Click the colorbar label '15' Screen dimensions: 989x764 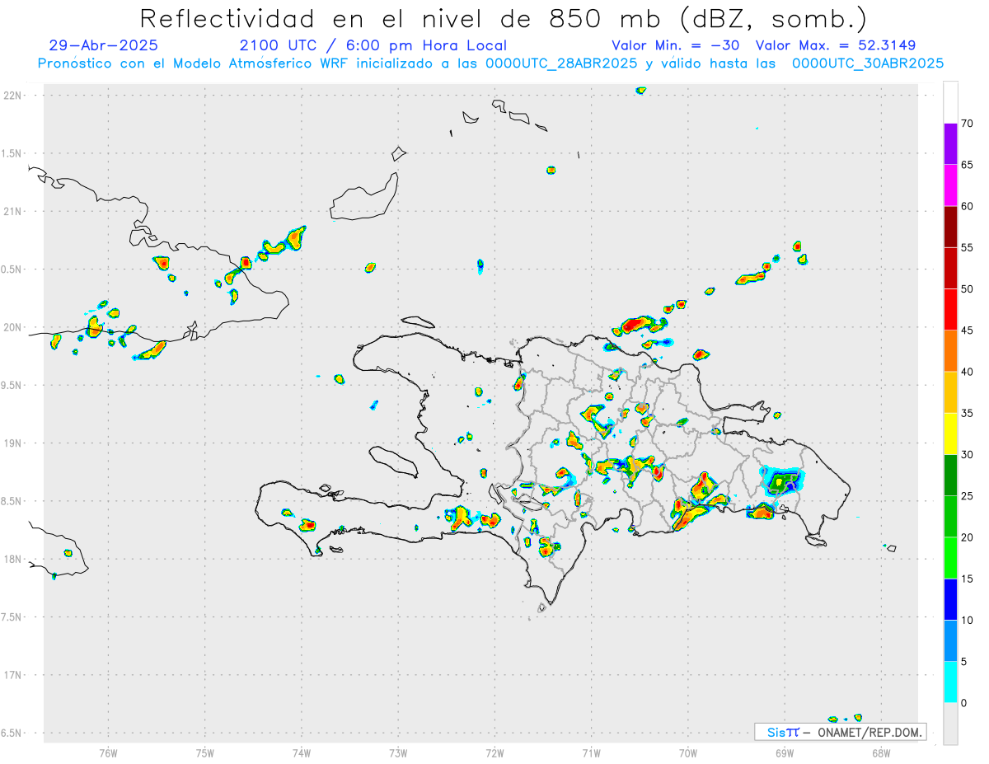tap(968, 579)
